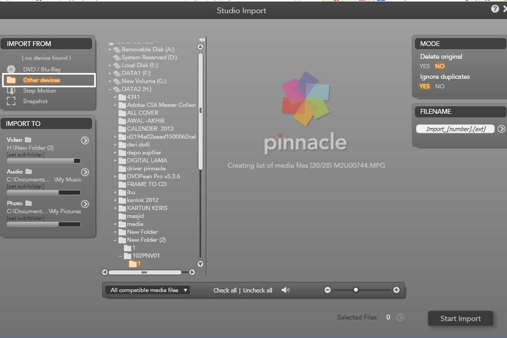Viewport: 507px width, 338px height.
Task: Collapse folder tree with double-arrow icon
Action: (x=202, y=40)
